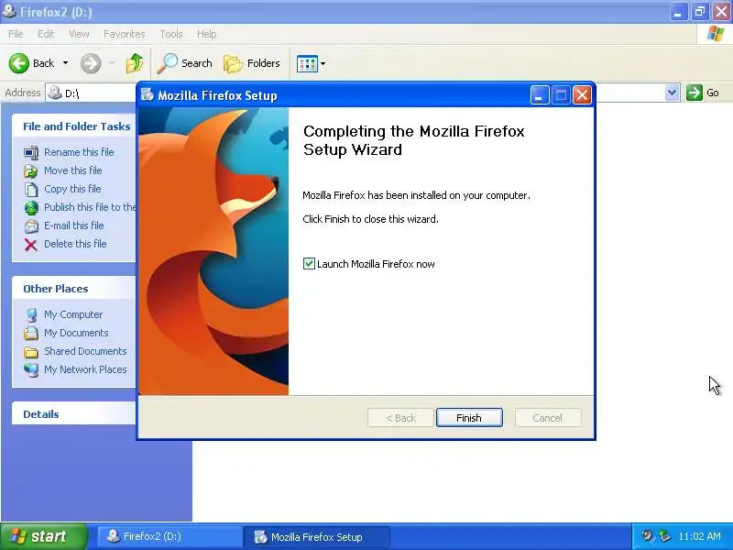Click Delete this file link

[75, 244]
